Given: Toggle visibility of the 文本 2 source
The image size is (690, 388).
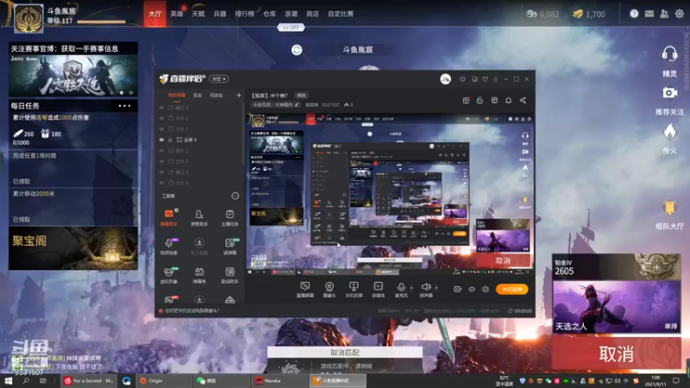Looking at the screenshot, I should (x=161, y=118).
